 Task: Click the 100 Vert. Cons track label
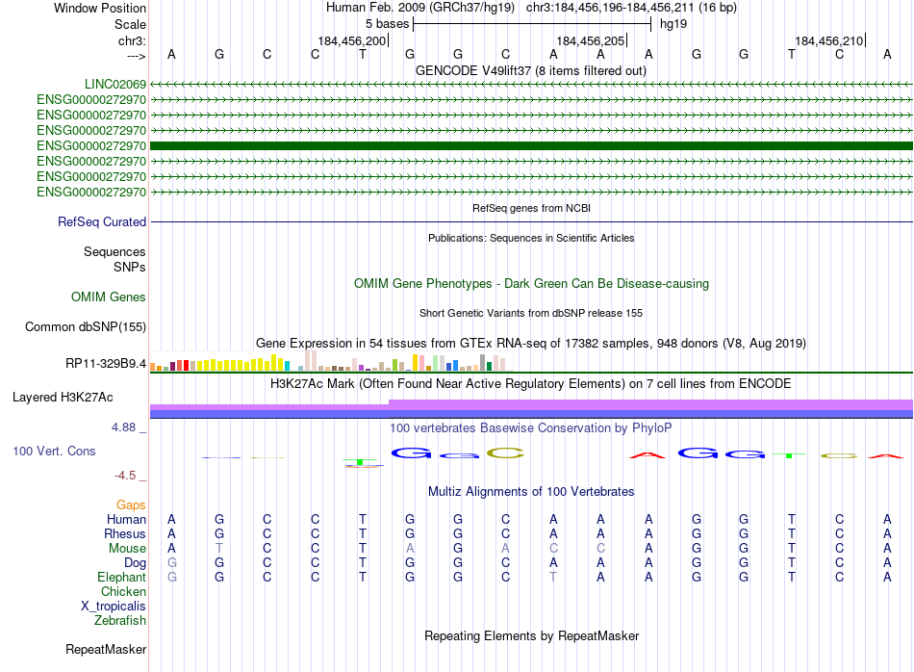click(x=54, y=451)
